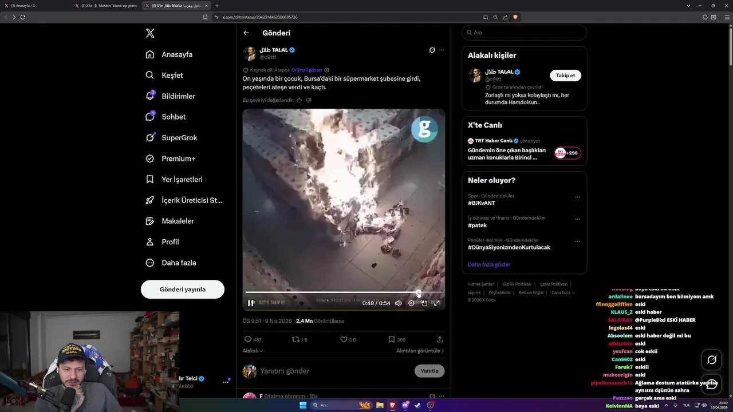Toggle video picture-in-picture mode
The image size is (733, 412).
point(424,303)
